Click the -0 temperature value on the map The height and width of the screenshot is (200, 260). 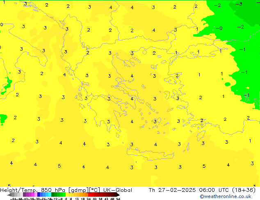pos(219,28)
